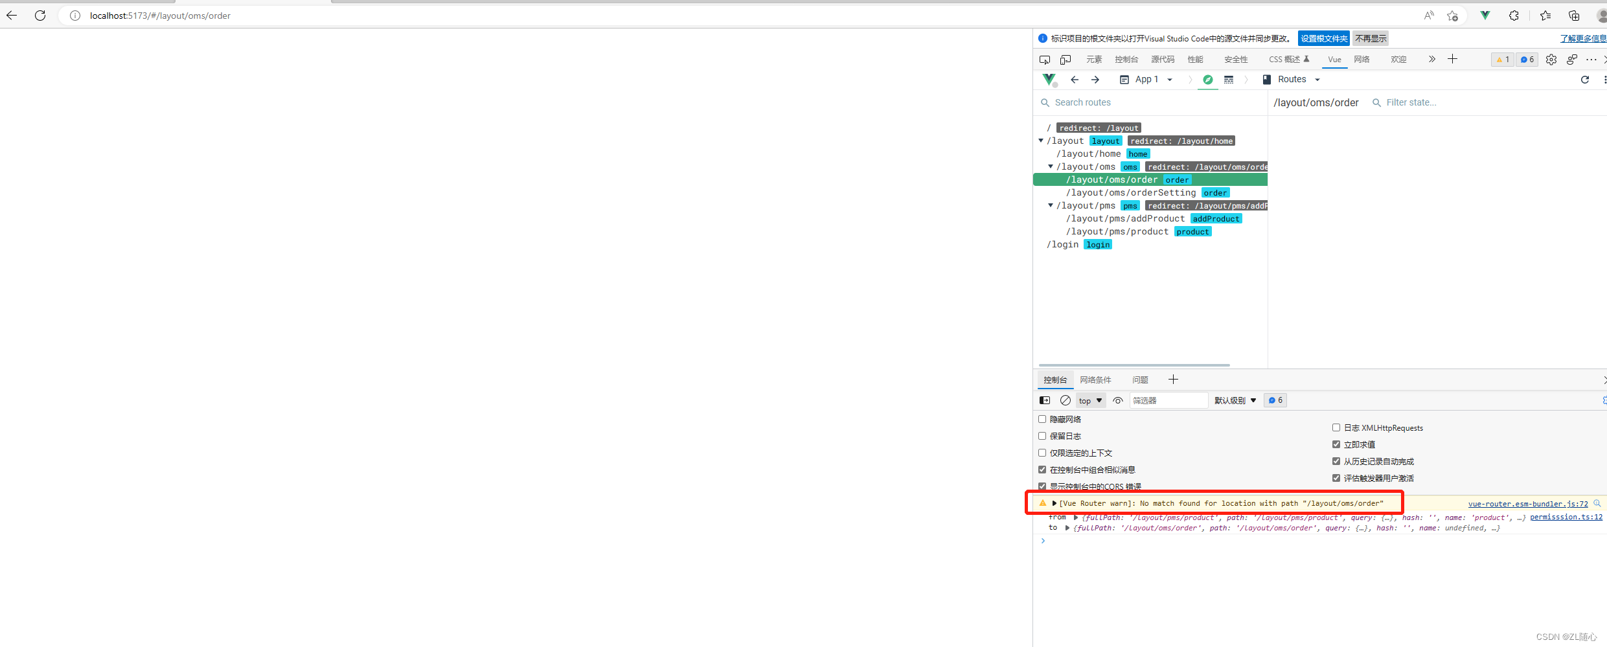Switch to the 元素 tab
Viewport: 1607px width, 647px height.
[x=1094, y=59]
